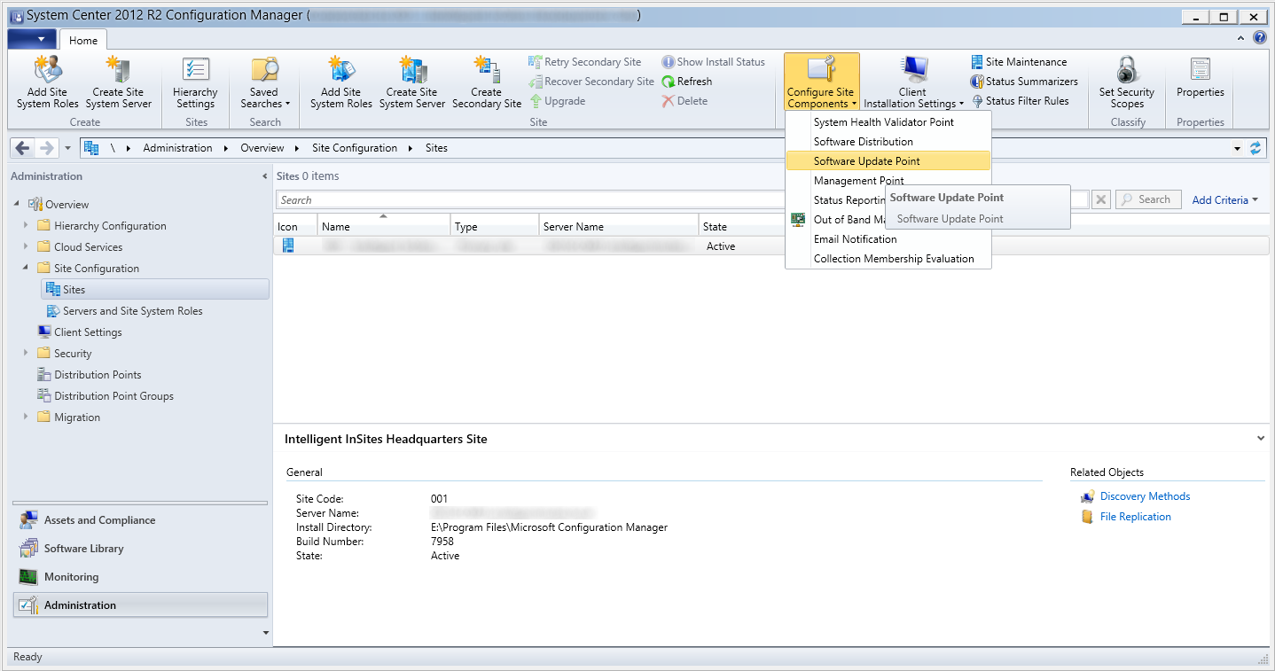This screenshot has height=671, width=1275.
Task: Open Client Installation Settings dropdown
Action: click(x=913, y=82)
